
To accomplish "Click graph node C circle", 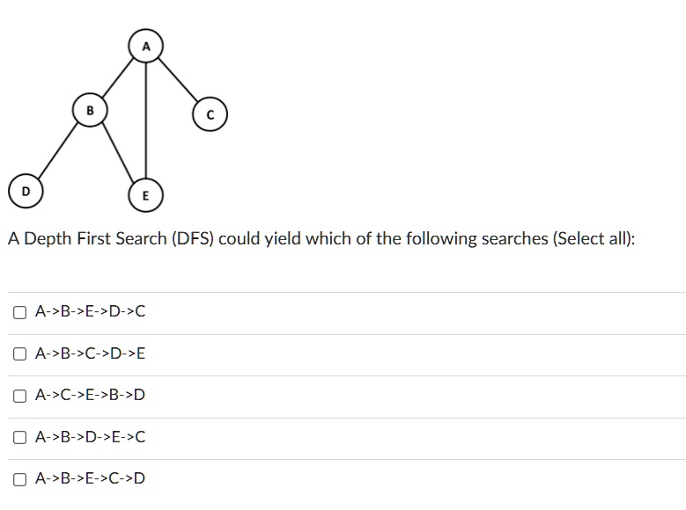I will coord(210,114).
